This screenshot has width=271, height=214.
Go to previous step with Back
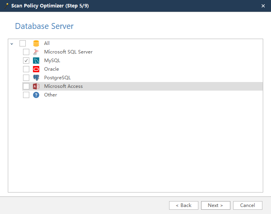click(184, 205)
